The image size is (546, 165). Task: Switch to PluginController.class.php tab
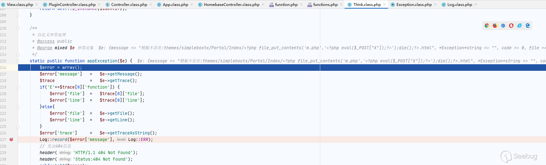(72, 4)
